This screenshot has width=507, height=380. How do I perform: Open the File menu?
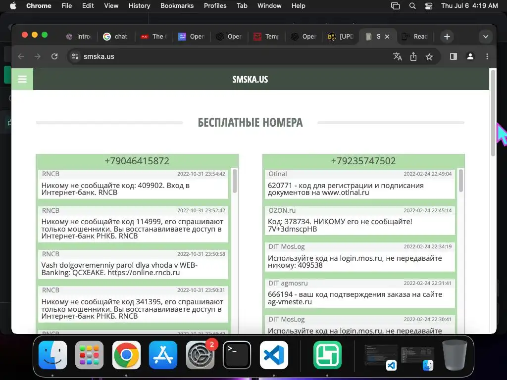pyautogui.click(x=67, y=6)
